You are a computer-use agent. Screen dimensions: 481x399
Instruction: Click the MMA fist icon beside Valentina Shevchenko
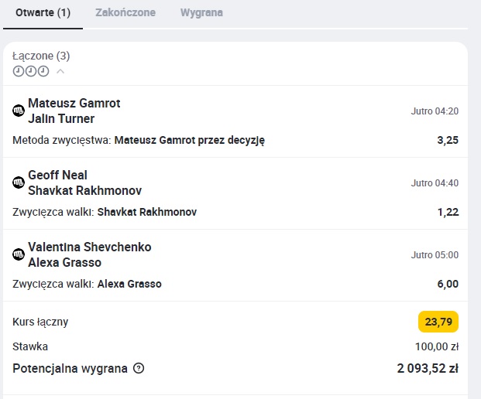19,254
